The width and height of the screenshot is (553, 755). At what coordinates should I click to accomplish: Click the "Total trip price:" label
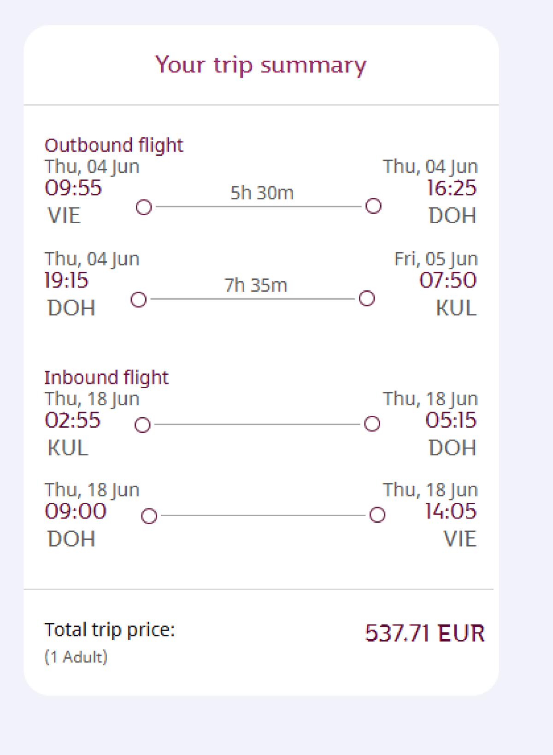click(x=110, y=630)
